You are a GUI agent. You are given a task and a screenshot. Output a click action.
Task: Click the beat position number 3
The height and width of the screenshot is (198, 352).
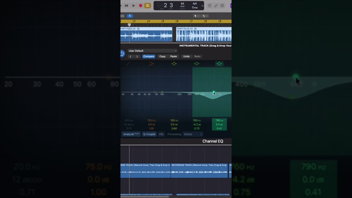click(171, 5)
